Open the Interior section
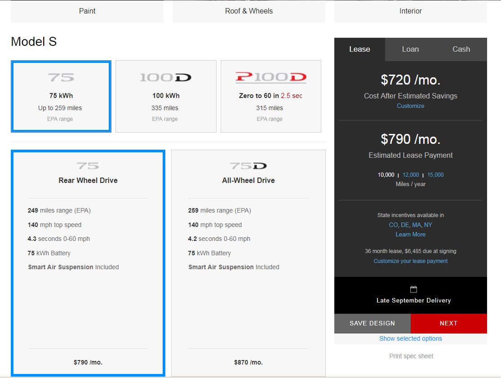Image resolution: width=501 pixels, height=378 pixels. tap(410, 11)
